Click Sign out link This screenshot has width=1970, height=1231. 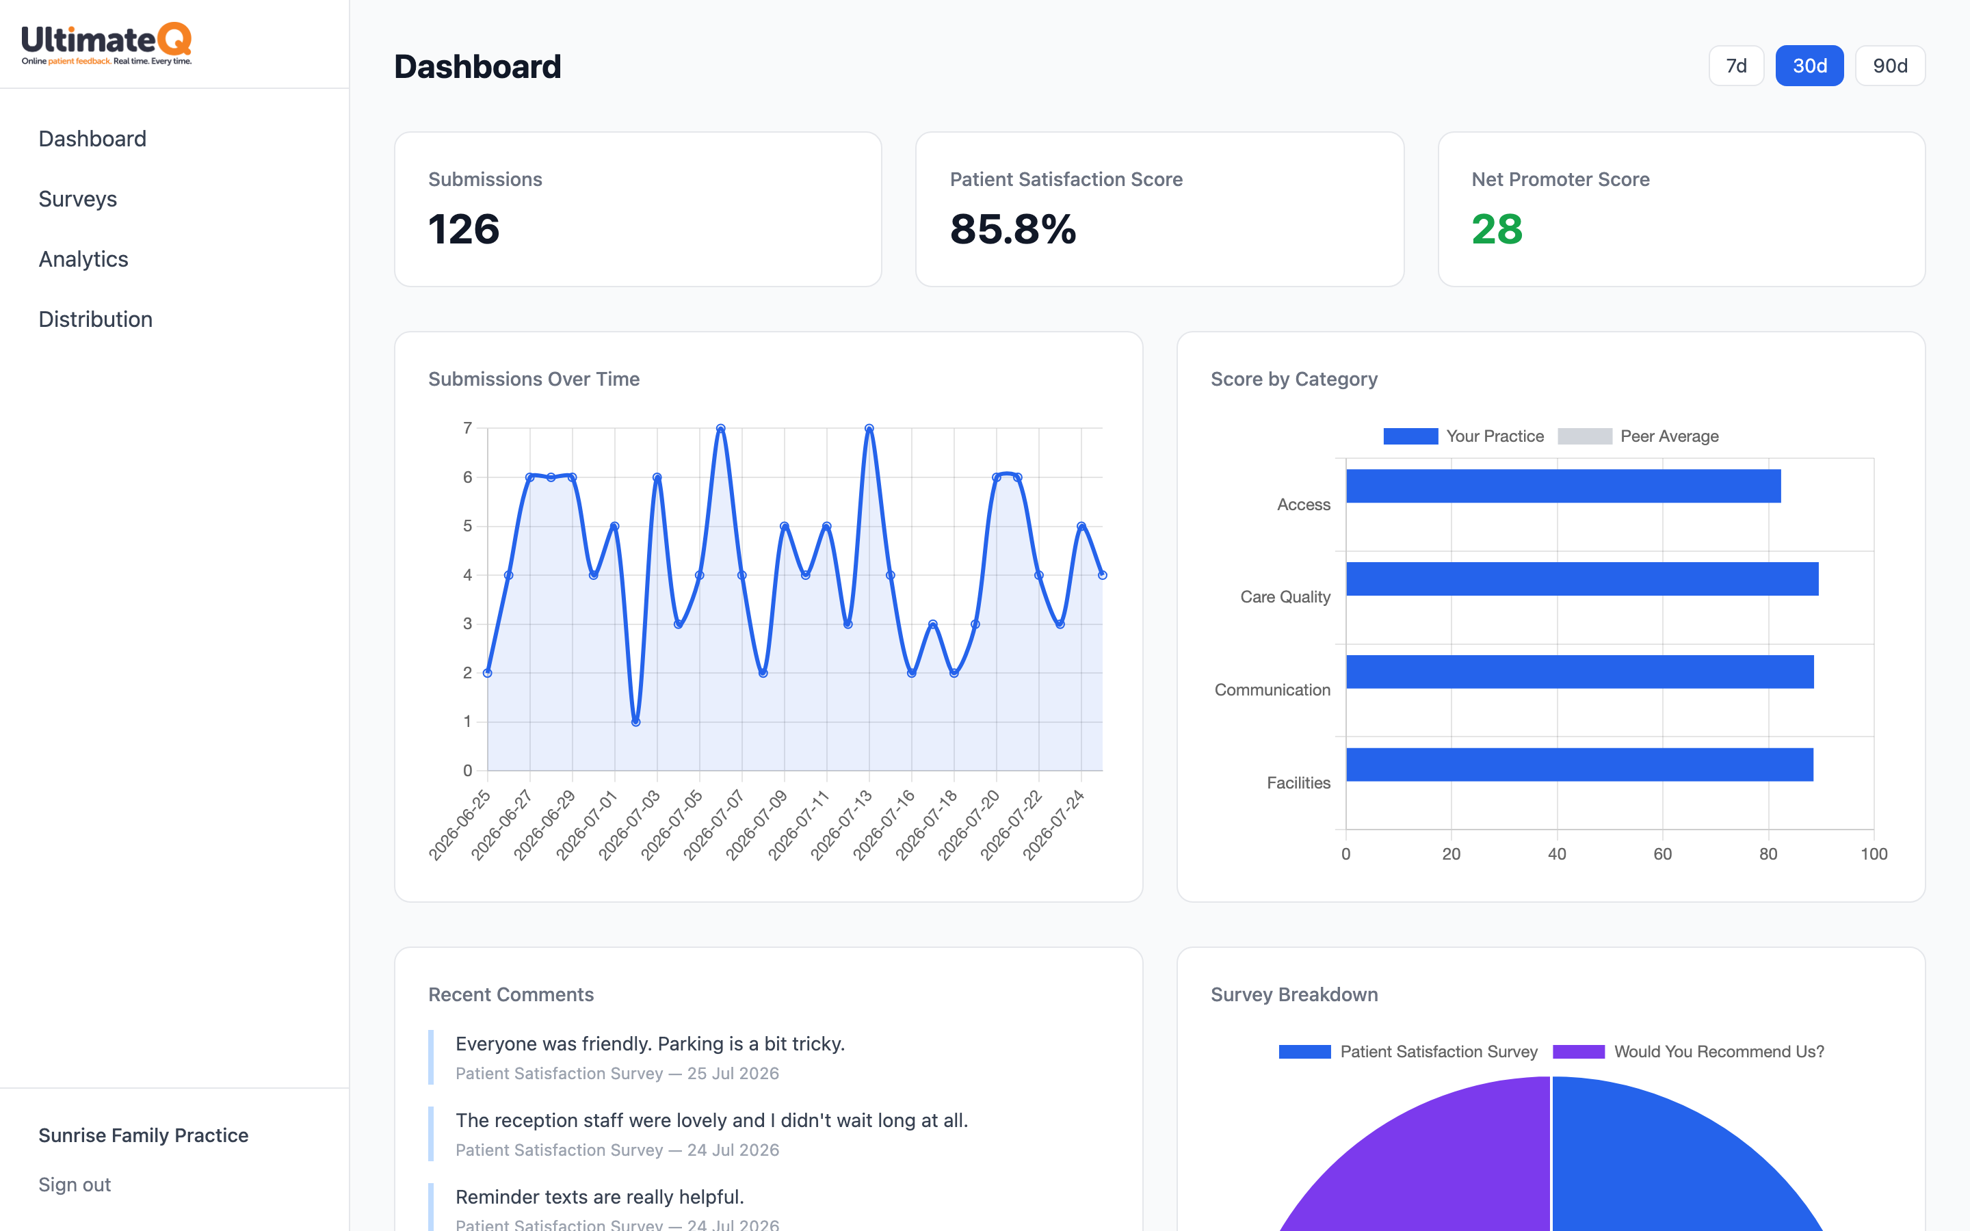74,1184
